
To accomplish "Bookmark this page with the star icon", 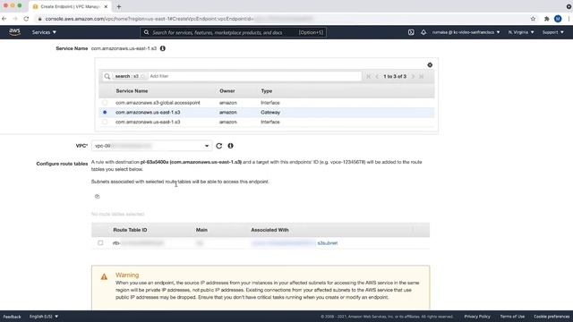I will [x=533, y=19].
